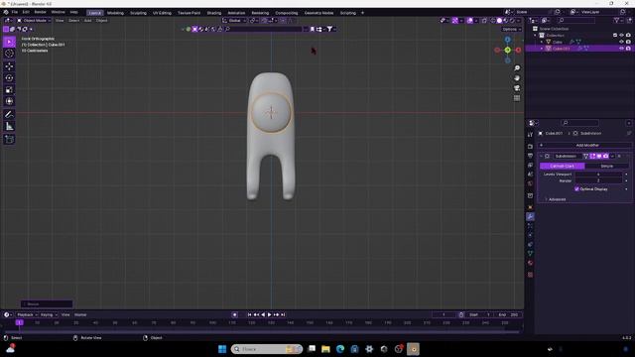Select the Catmull-Clark subdivision type
635x357 pixels.
563,166
